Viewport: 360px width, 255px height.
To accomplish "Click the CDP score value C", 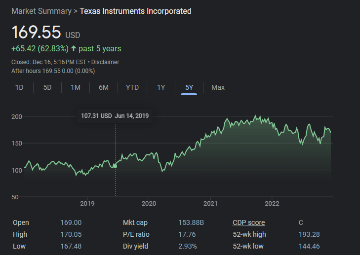I will click(x=301, y=222).
